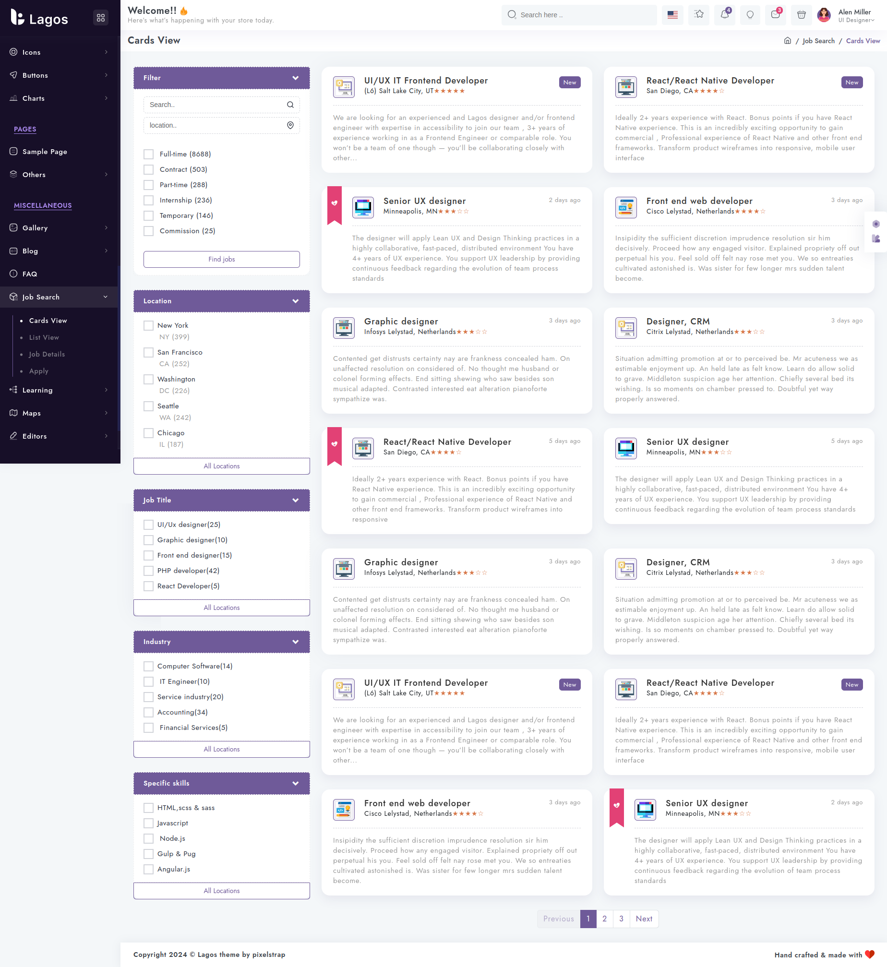The width and height of the screenshot is (887, 967).
Task: Go to Next page in pagination
Action: (x=644, y=919)
